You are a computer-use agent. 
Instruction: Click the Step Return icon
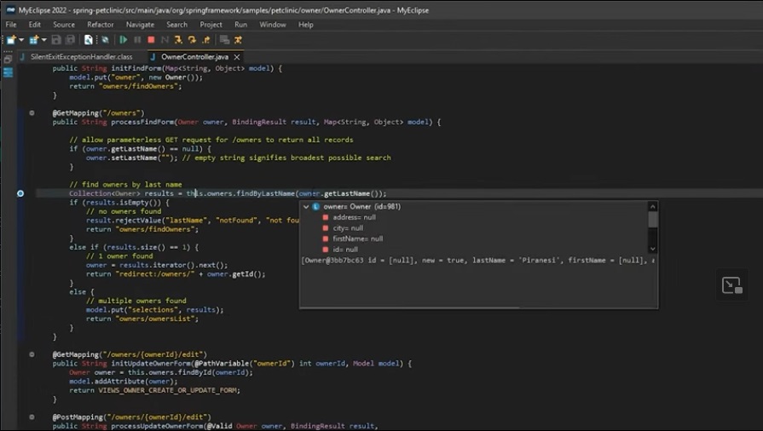[x=206, y=40]
